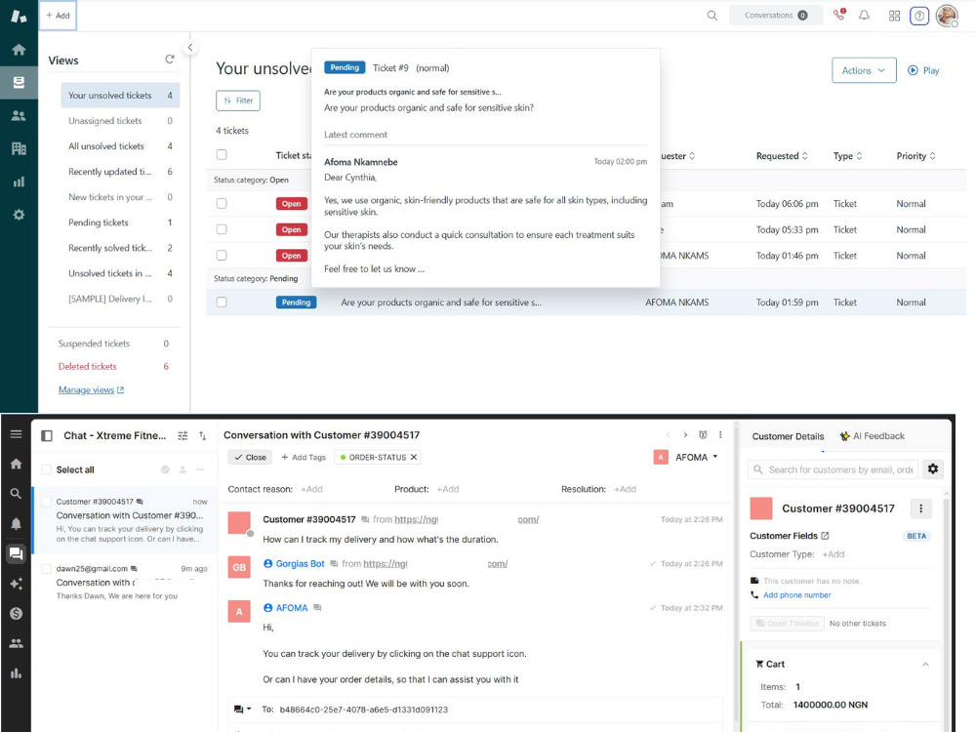Open Gorgias view filter sliders icon

click(x=183, y=435)
